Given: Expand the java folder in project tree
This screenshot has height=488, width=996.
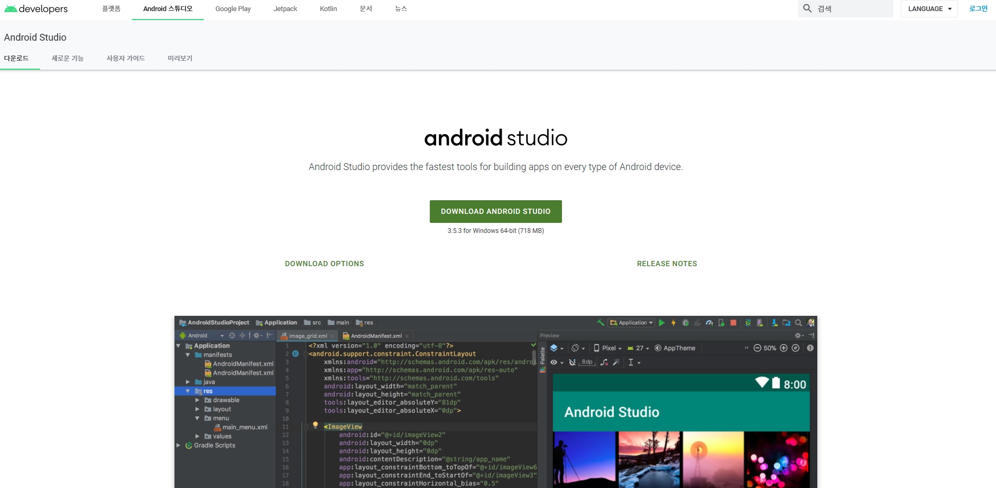Looking at the screenshot, I should (188, 382).
